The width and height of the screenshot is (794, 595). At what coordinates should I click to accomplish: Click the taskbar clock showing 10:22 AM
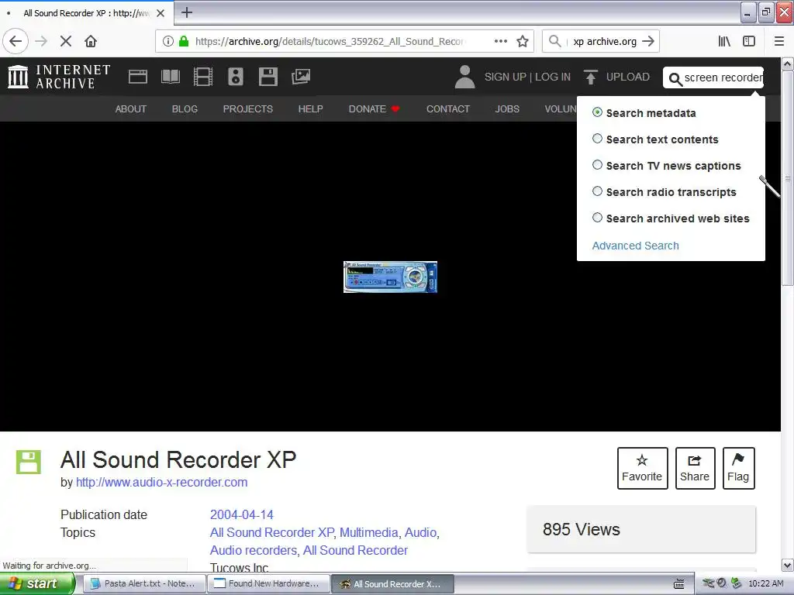(x=765, y=583)
